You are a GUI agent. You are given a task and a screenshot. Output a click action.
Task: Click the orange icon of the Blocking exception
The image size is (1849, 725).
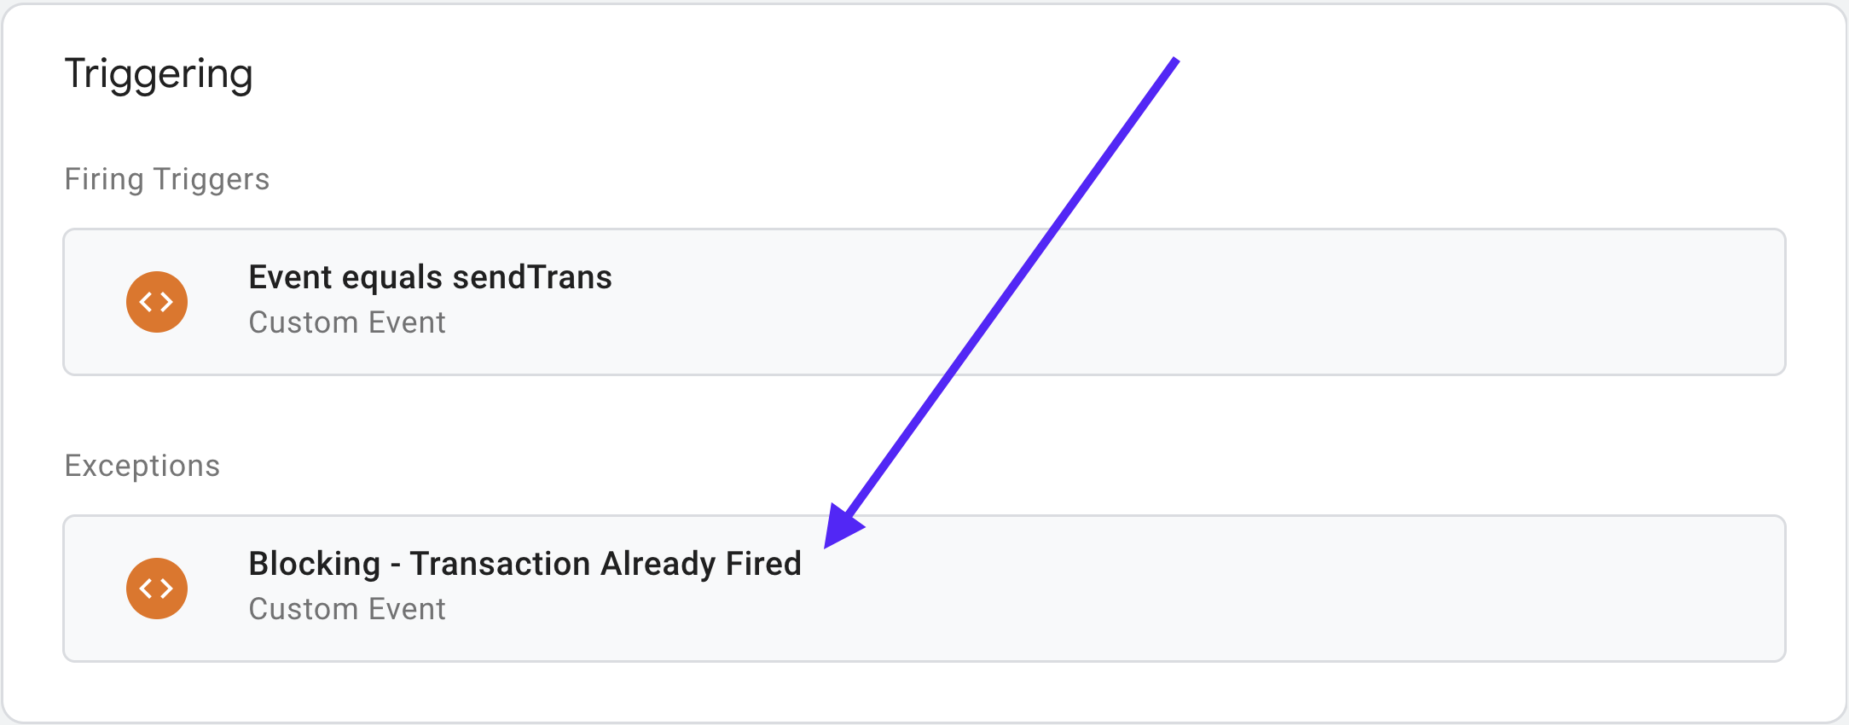pyautogui.click(x=157, y=589)
